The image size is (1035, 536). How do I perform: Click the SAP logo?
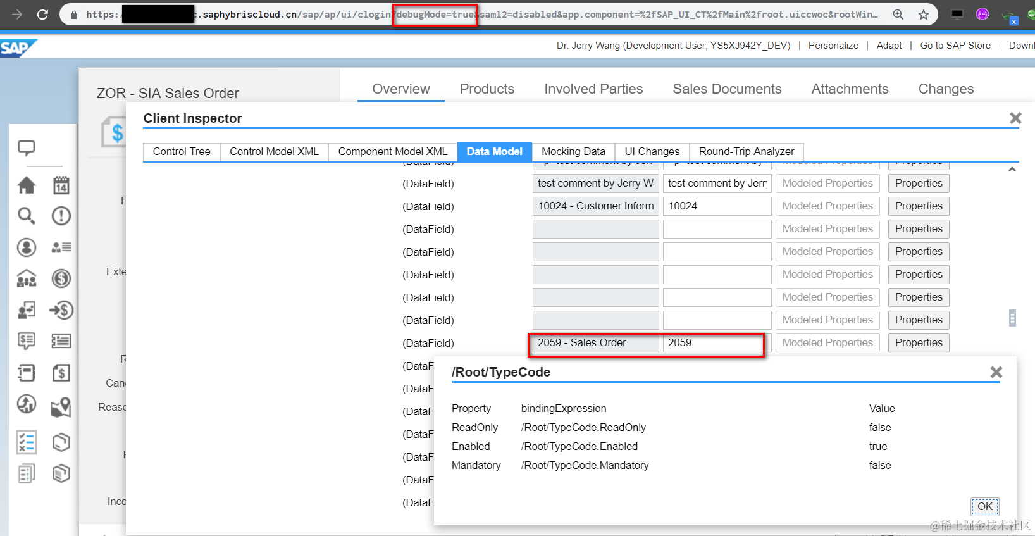18,48
